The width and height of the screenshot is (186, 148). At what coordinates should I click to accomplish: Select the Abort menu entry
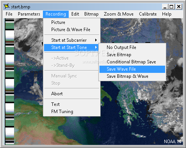coord(72,94)
